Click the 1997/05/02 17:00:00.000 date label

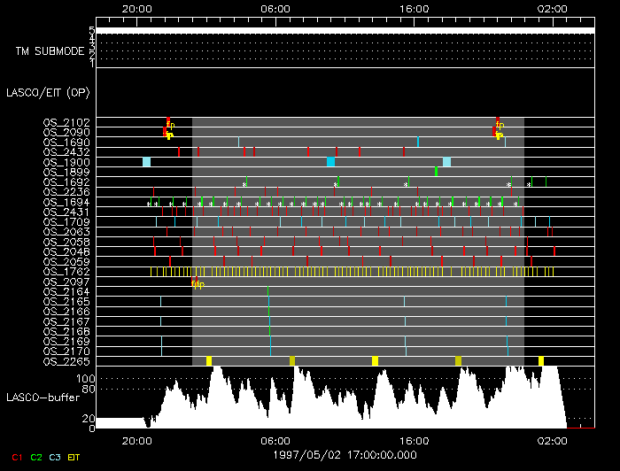click(x=345, y=455)
